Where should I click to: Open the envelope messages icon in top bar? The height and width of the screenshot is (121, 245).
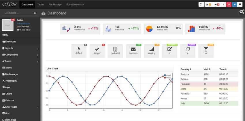coord(208,5)
